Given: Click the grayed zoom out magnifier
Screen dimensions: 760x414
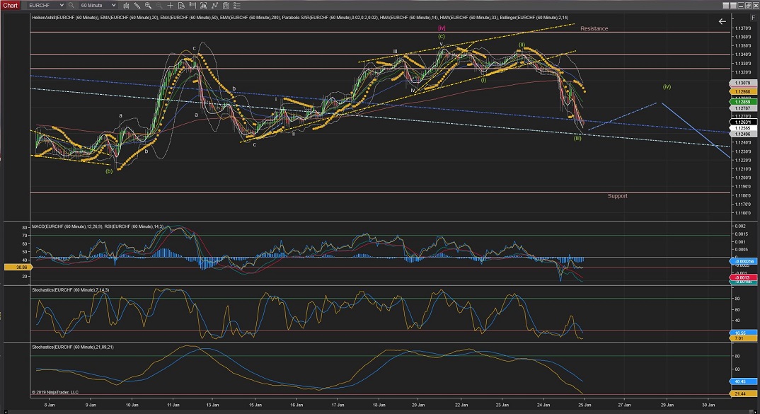Looking at the screenshot, I should pos(159,6).
